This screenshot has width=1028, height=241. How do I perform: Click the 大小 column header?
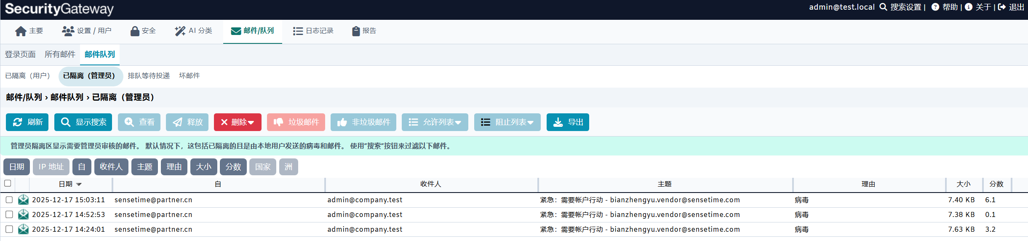(964, 184)
